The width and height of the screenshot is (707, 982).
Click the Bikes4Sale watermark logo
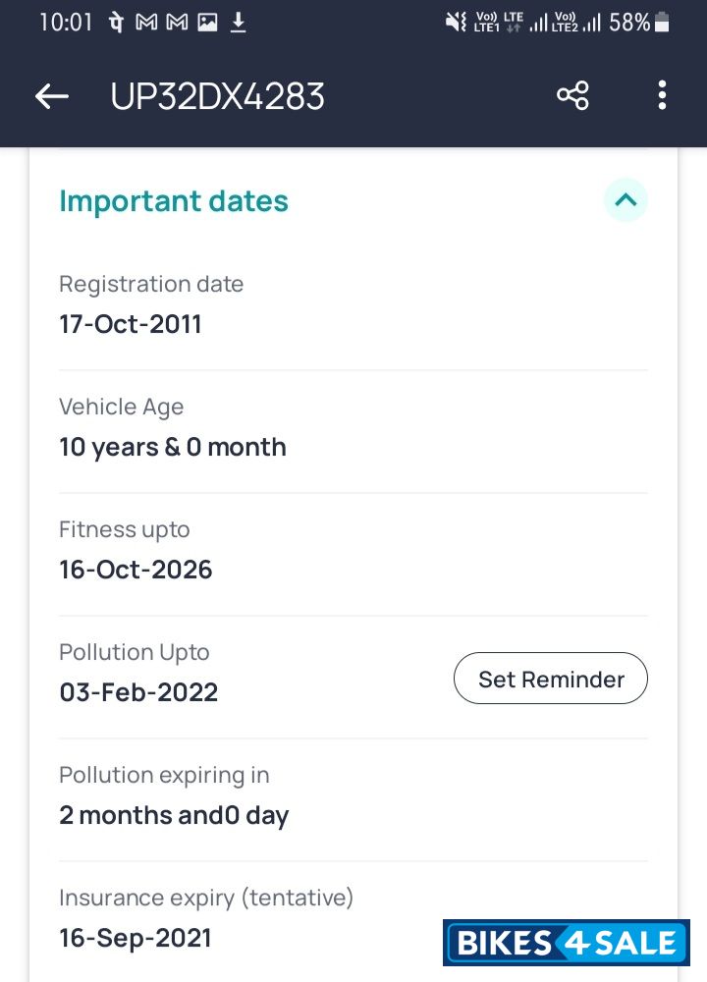click(x=567, y=943)
